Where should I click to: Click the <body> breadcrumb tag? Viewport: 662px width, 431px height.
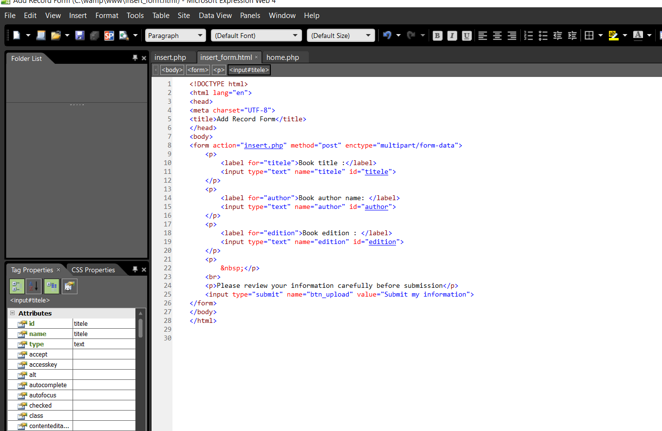(x=172, y=70)
